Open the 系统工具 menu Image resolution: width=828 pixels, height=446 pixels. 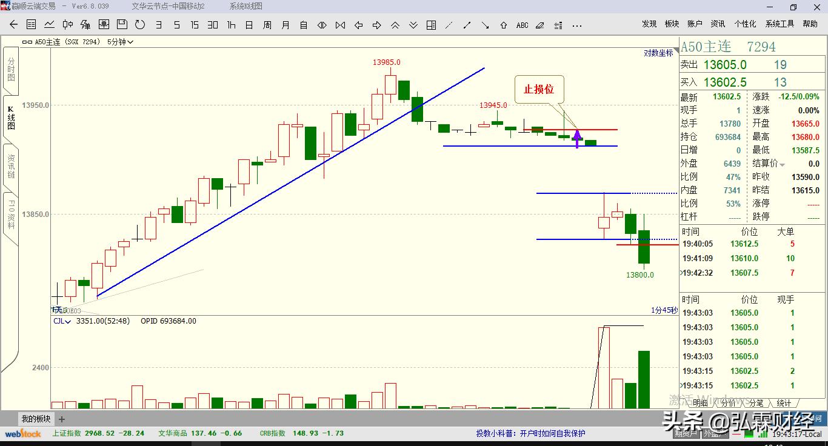[780, 24]
